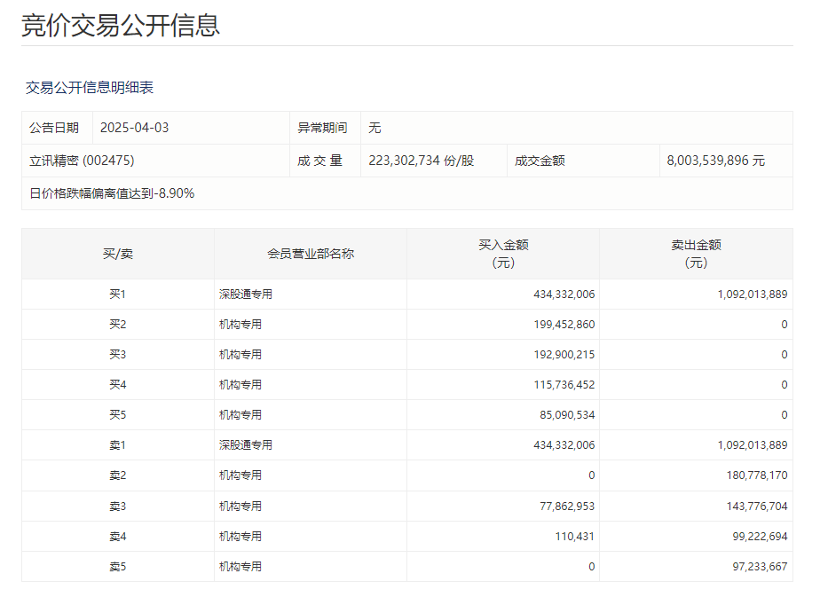Click 深股通专用 in the 买1 row
This screenshot has width=820, height=597.
246,295
